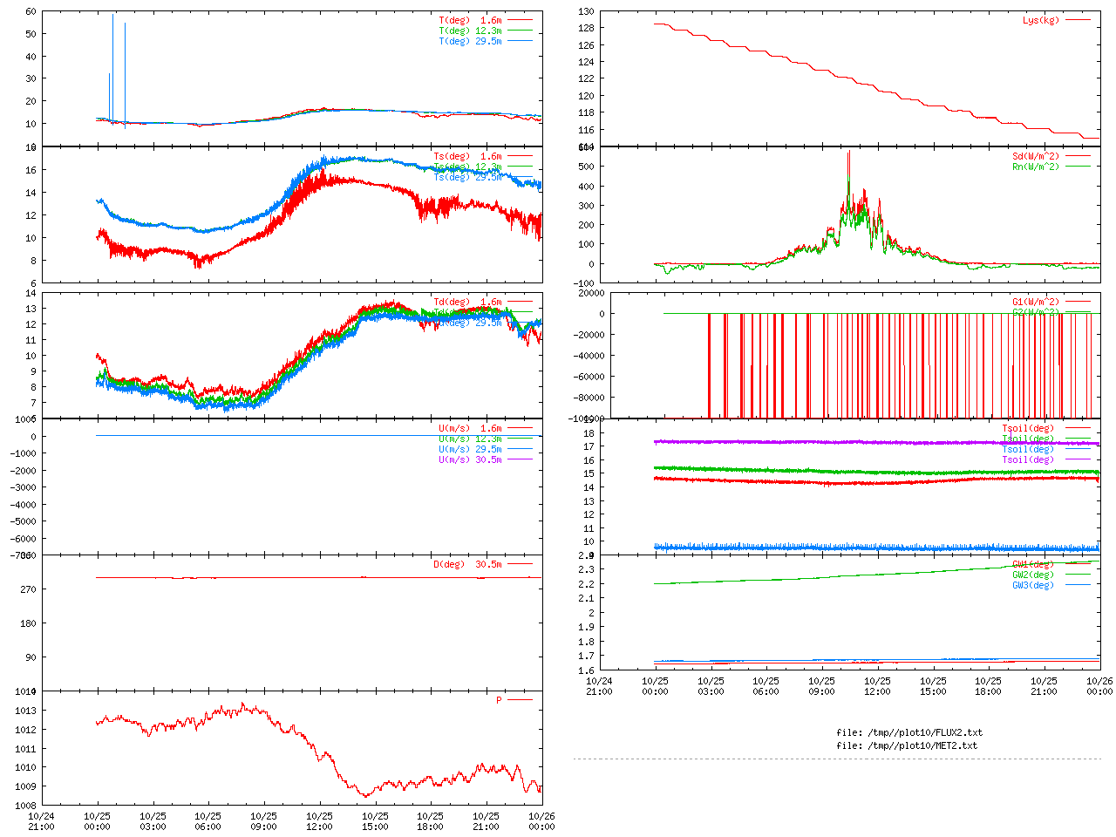Click the "file: /tmp//plot10/MET2.txt" text
Viewport: 1116px width, 837px height.
(907, 745)
